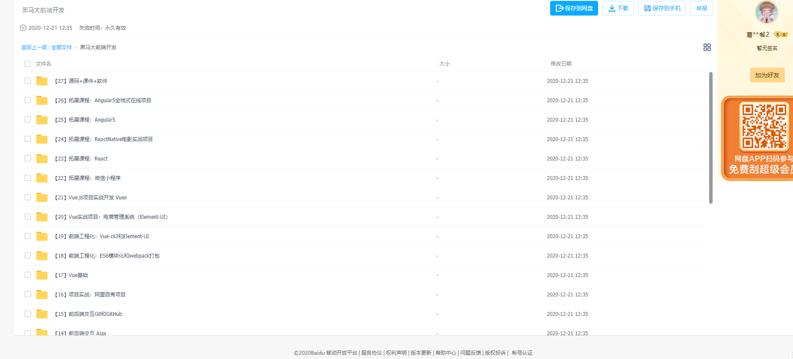Check the box for 【18】ES6模块化和webpack打包
793x359 pixels.
[x=28, y=255]
